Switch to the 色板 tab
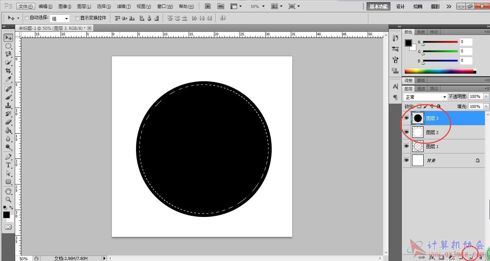 click(x=421, y=32)
